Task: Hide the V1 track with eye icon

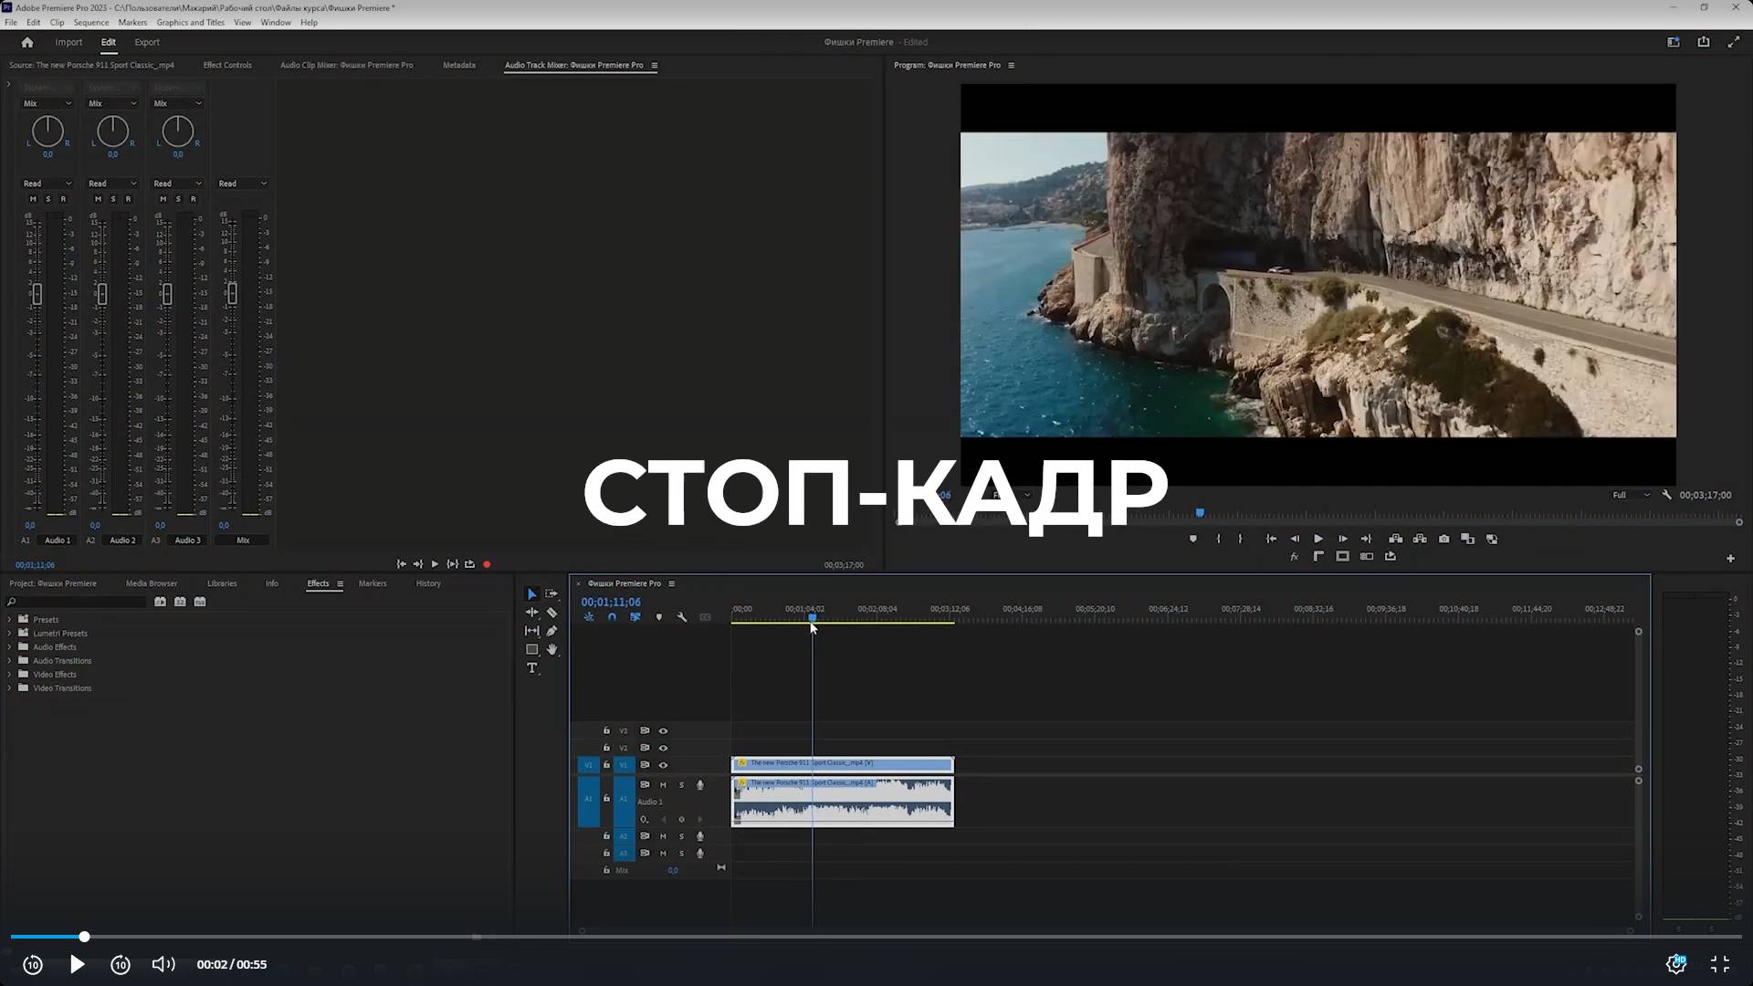Action: [664, 765]
